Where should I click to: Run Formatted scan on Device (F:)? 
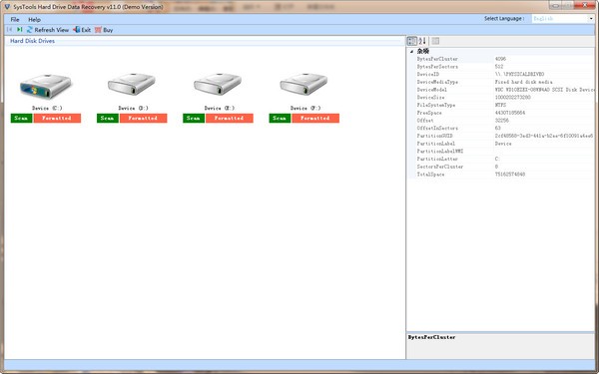(x=315, y=119)
